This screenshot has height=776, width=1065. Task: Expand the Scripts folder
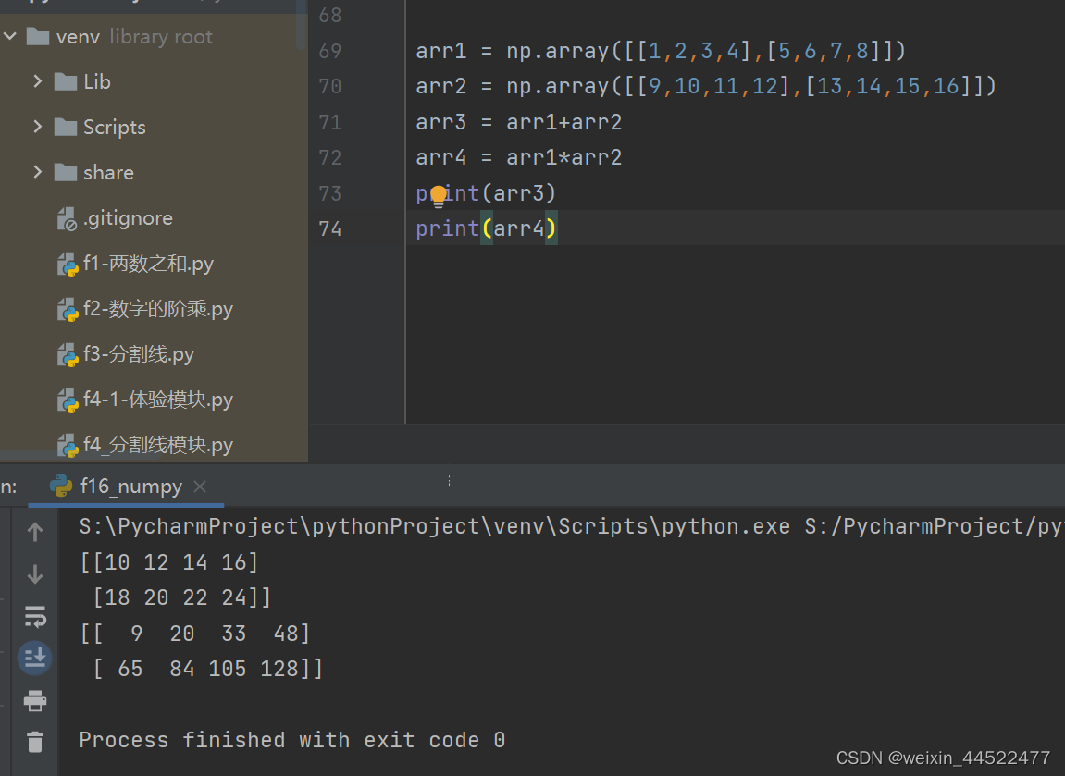click(x=37, y=127)
